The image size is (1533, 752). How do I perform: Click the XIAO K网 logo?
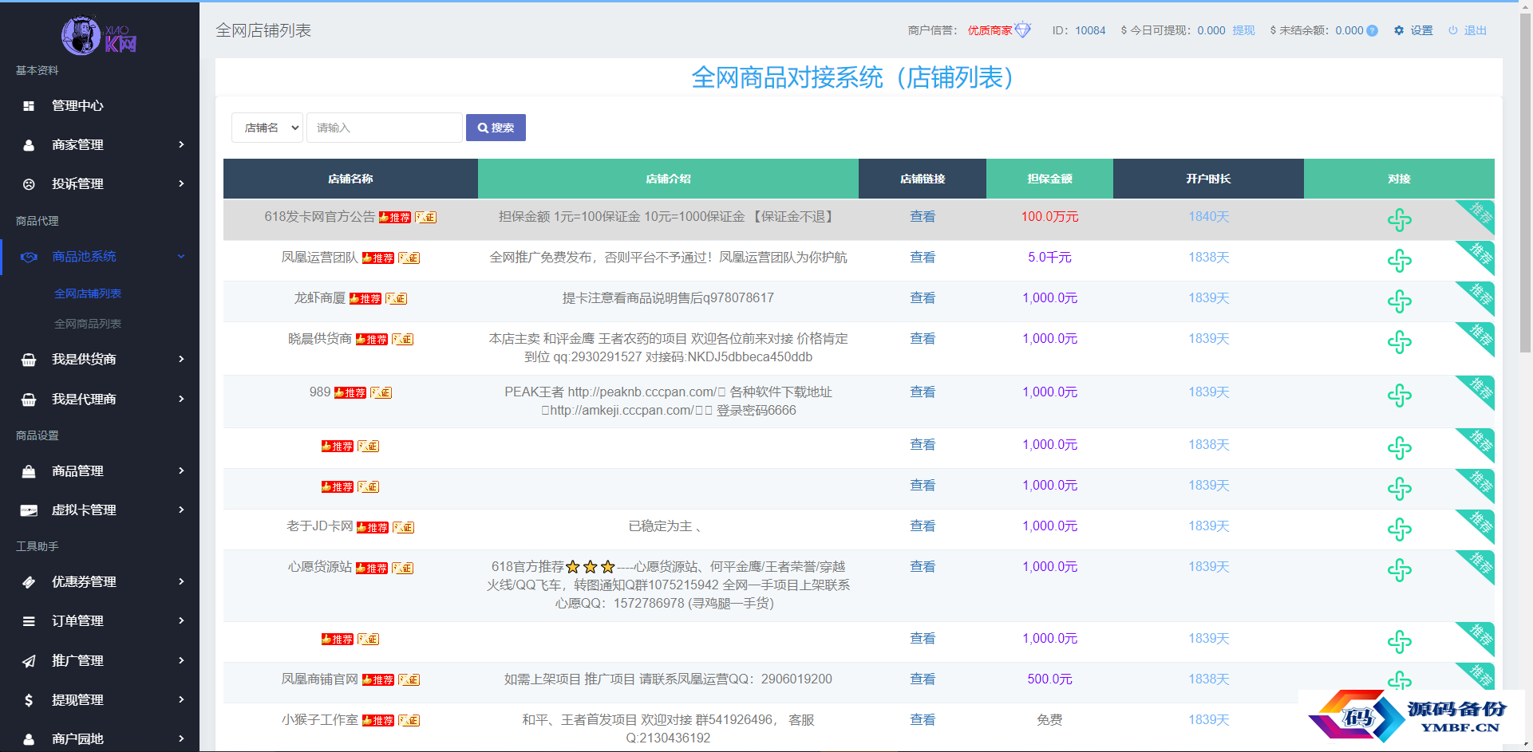[99, 36]
